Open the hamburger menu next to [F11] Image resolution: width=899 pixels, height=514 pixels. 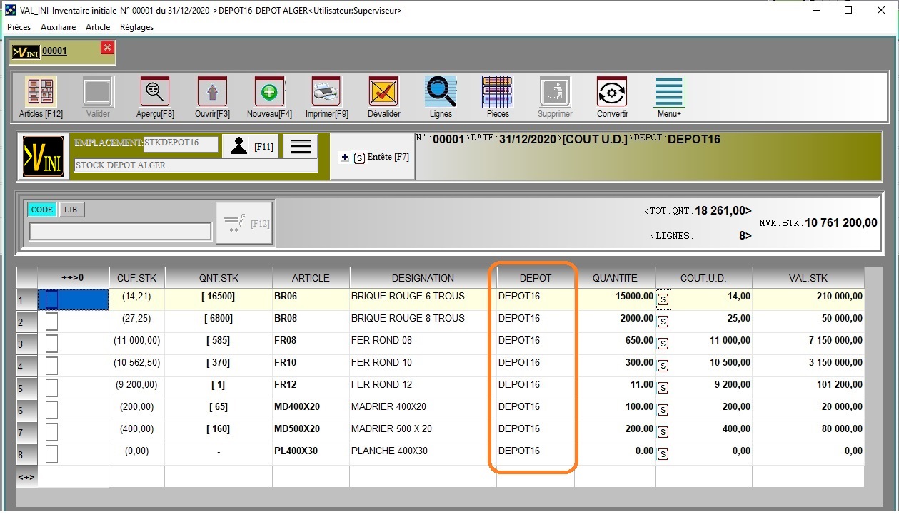[300, 146]
